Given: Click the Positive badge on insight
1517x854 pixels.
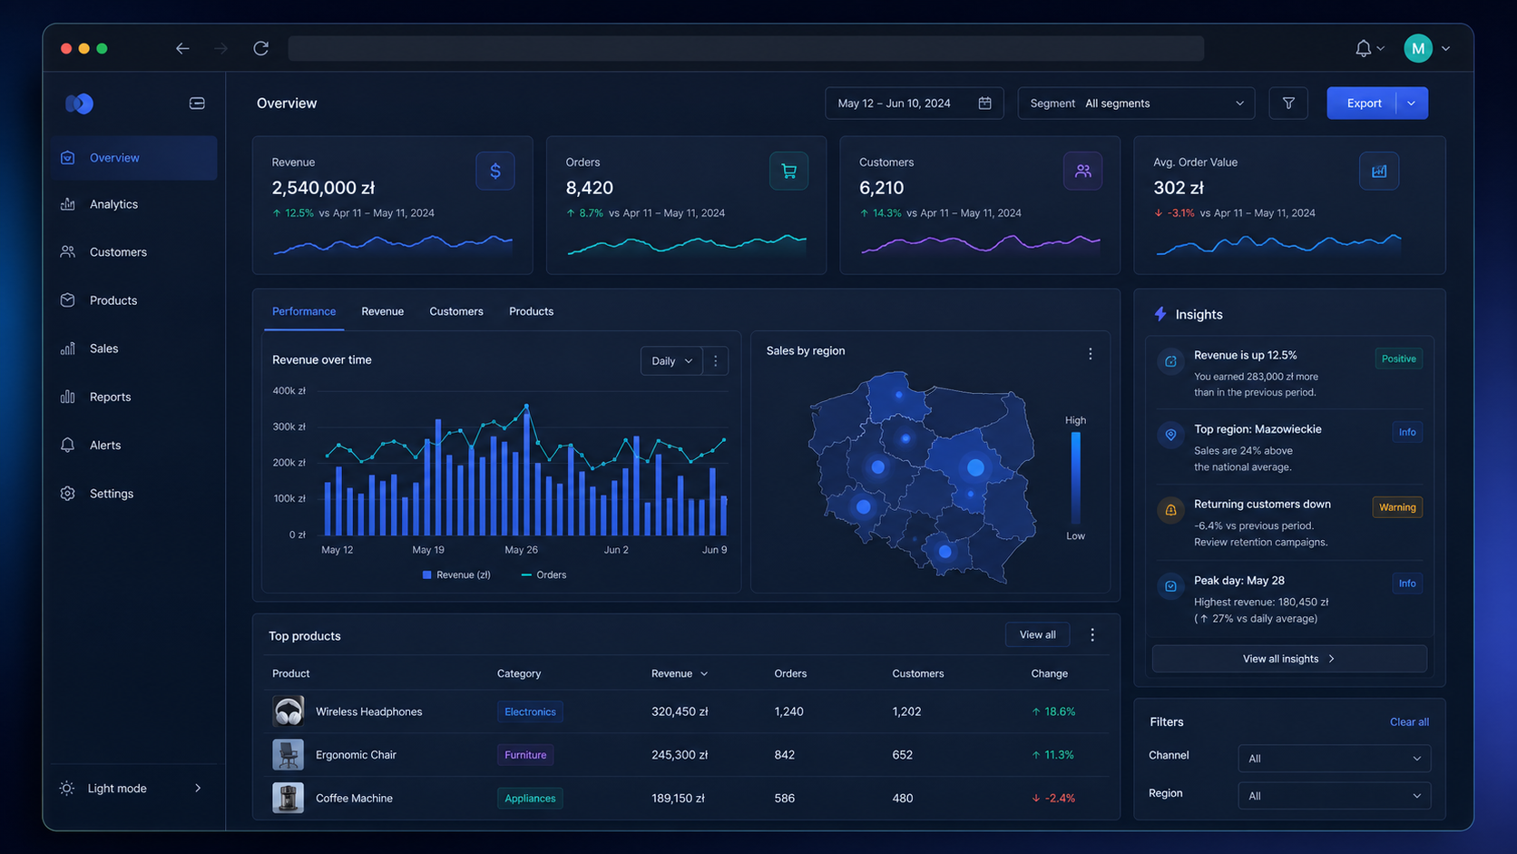Looking at the screenshot, I should (1398, 358).
